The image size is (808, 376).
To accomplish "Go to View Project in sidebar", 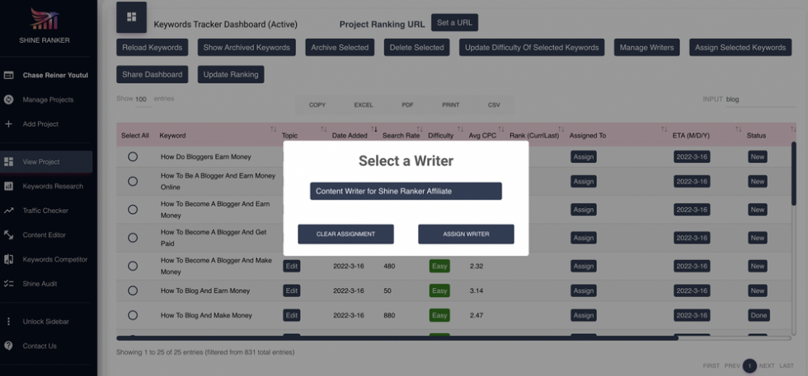I will point(41,162).
